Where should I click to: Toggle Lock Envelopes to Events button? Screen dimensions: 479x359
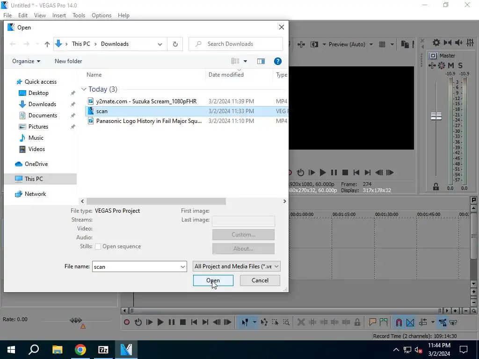pos(443,323)
